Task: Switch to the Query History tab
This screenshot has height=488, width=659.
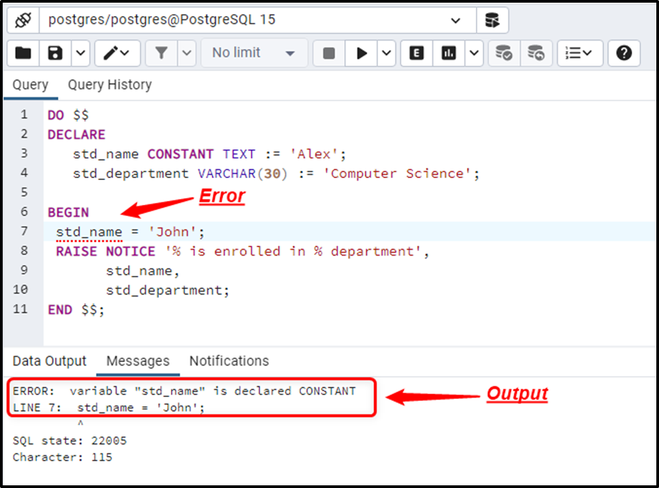Action: click(x=109, y=84)
